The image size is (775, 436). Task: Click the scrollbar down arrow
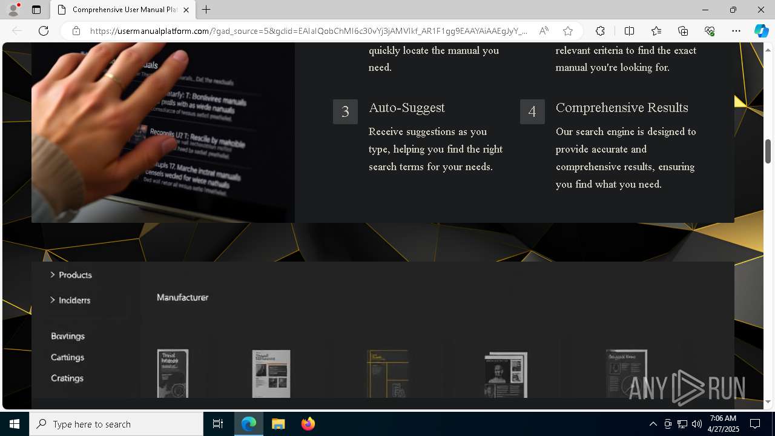pyautogui.click(x=768, y=401)
